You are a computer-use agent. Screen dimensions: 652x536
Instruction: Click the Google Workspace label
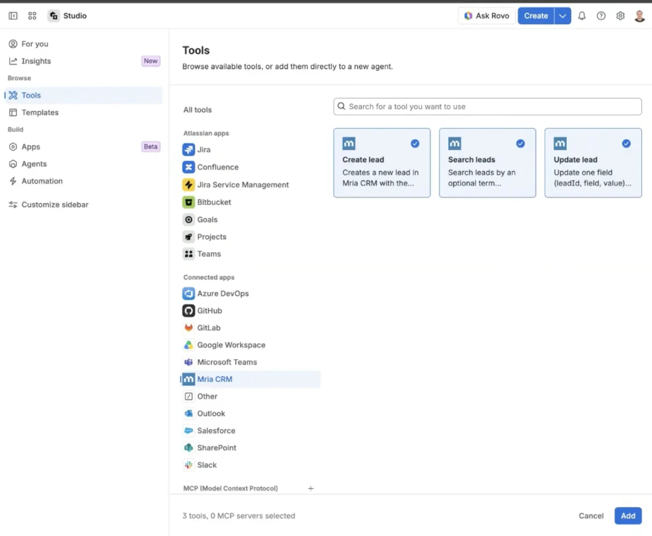tap(231, 345)
